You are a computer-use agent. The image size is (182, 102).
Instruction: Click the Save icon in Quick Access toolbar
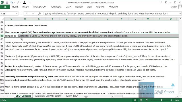pos(7,2)
